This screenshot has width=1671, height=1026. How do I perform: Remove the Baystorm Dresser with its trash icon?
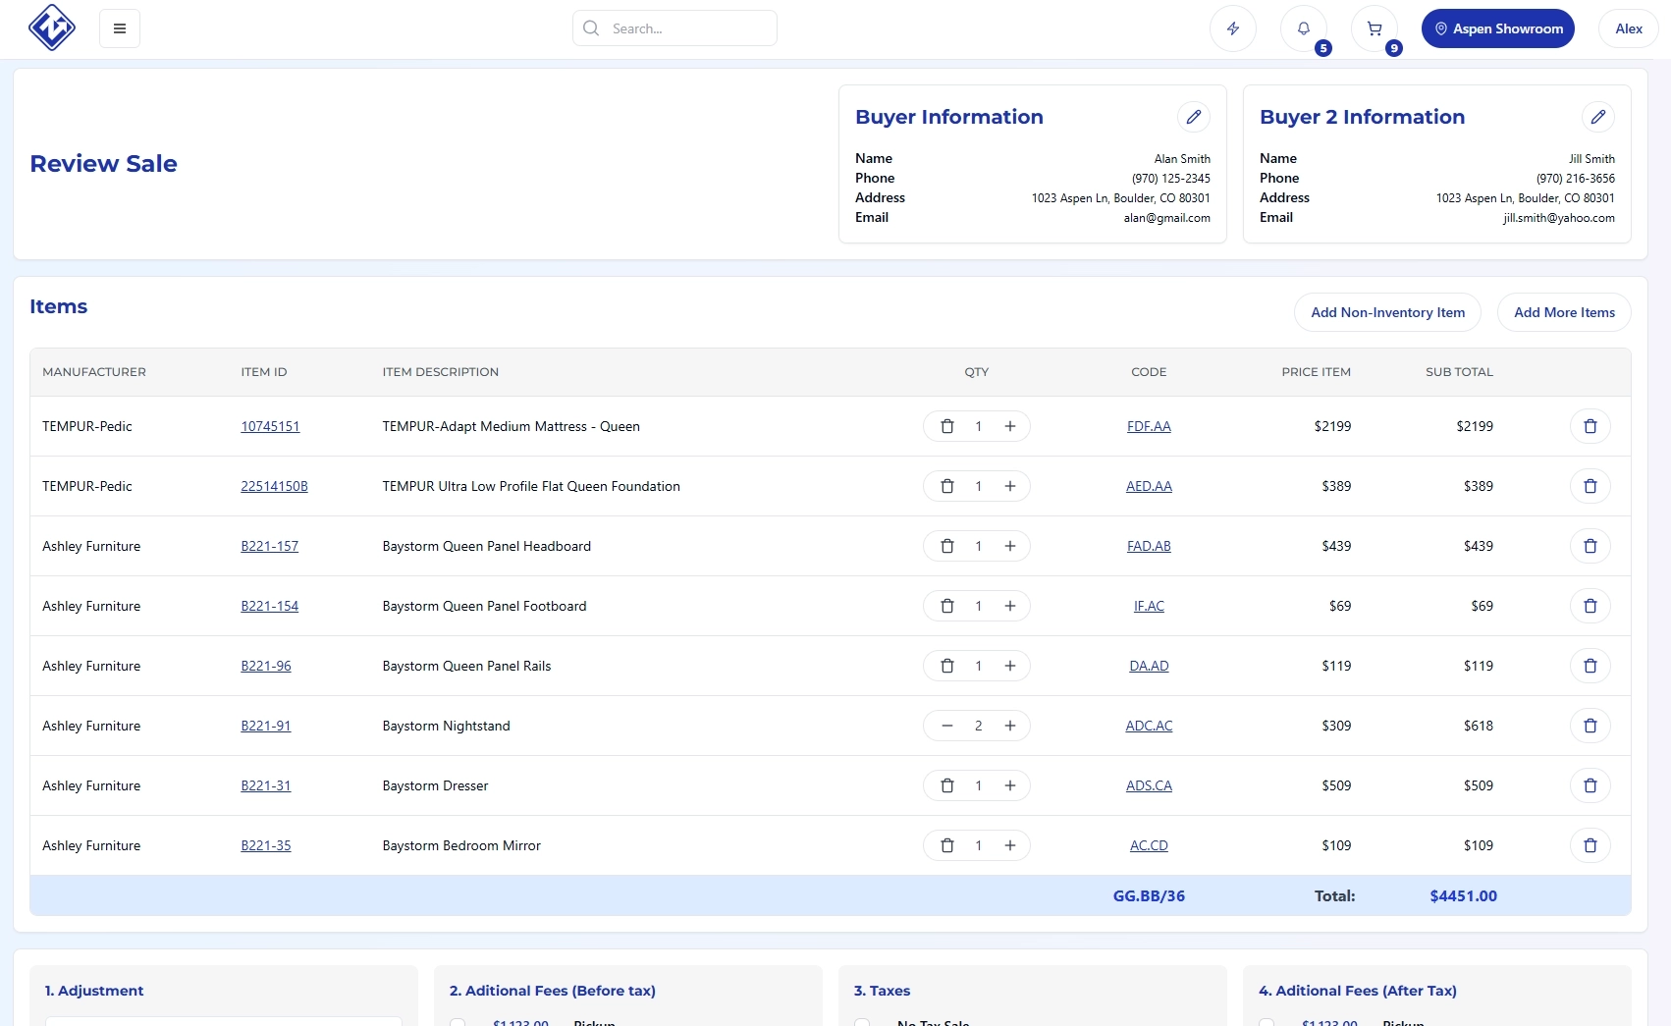tap(1590, 785)
